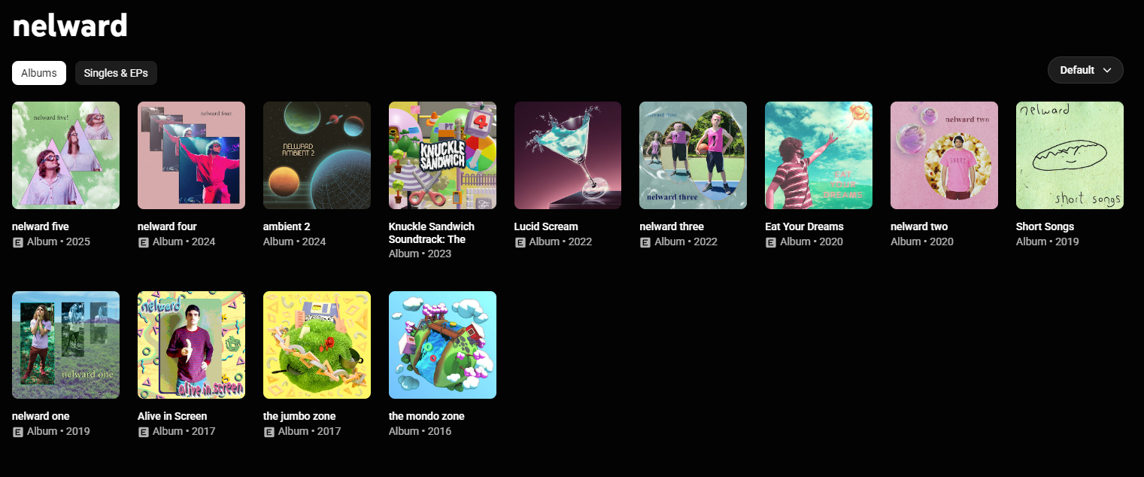Select the Short Songs album artwork
Viewport: 1144px width, 477px height.
(x=1070, y=155)
